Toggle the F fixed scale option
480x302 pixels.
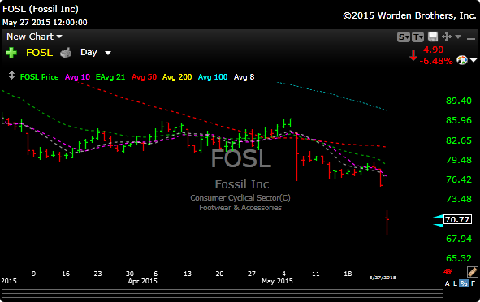tap(473, 283)
